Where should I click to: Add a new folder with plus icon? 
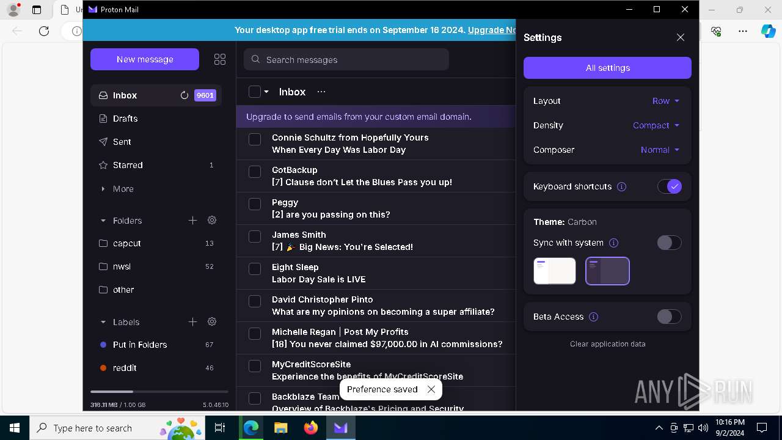click(192, 220)
